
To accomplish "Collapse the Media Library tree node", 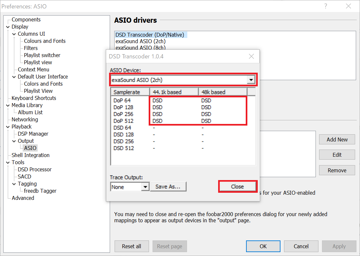I will coord(8,105).
